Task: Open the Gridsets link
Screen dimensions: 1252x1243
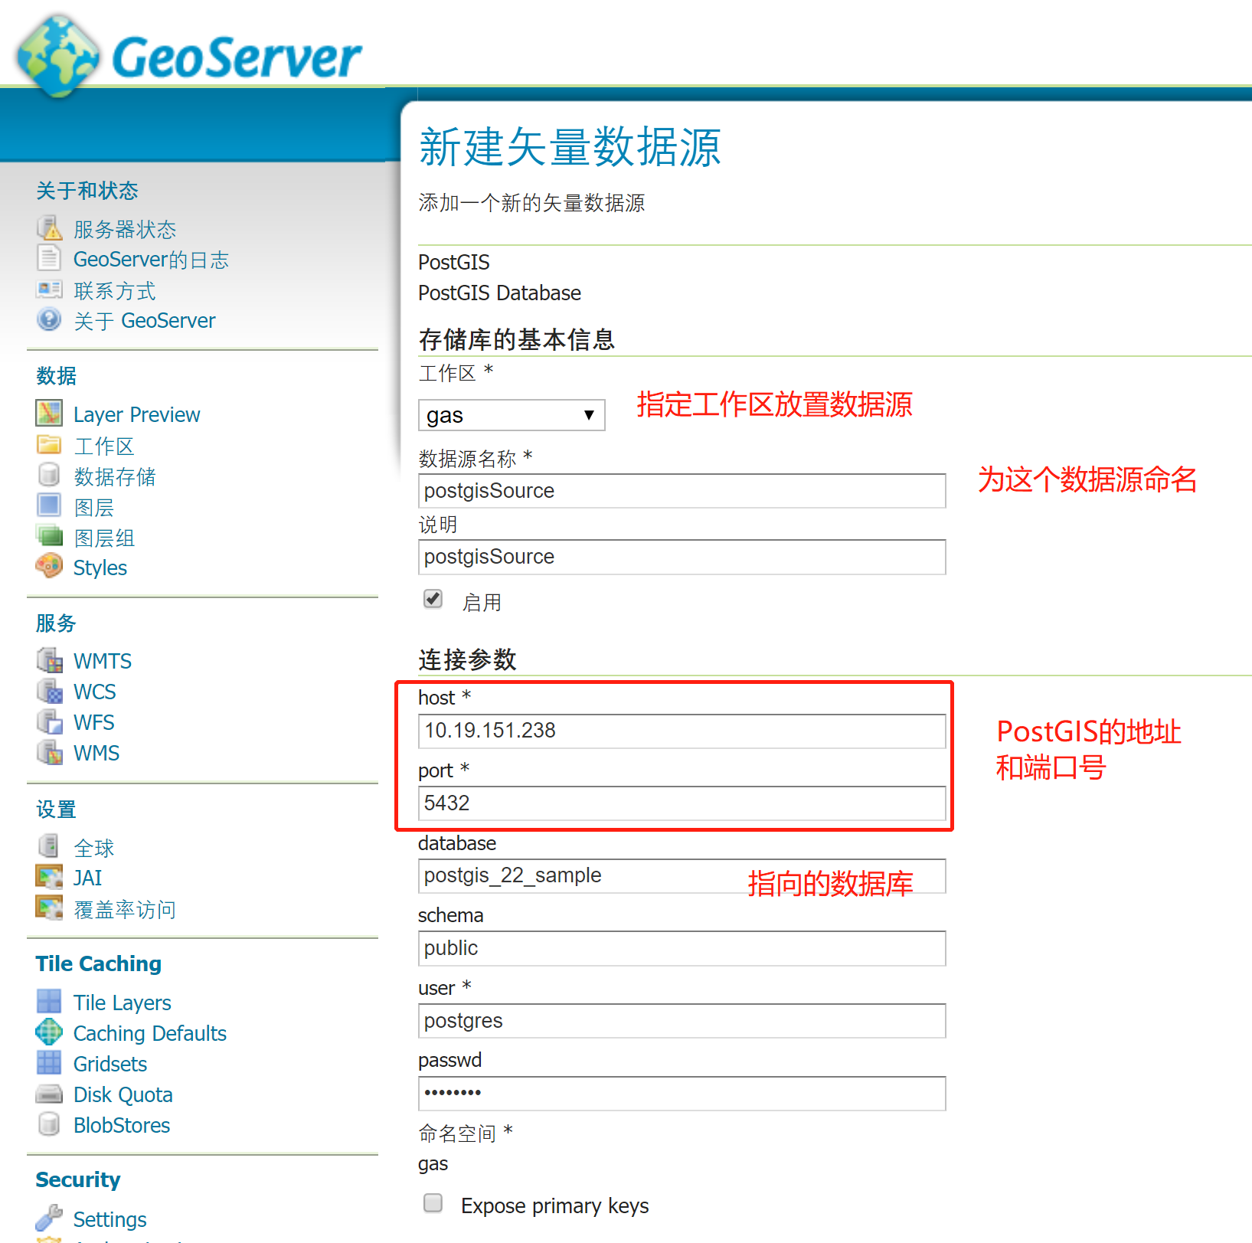Action: click(110, 1064)
